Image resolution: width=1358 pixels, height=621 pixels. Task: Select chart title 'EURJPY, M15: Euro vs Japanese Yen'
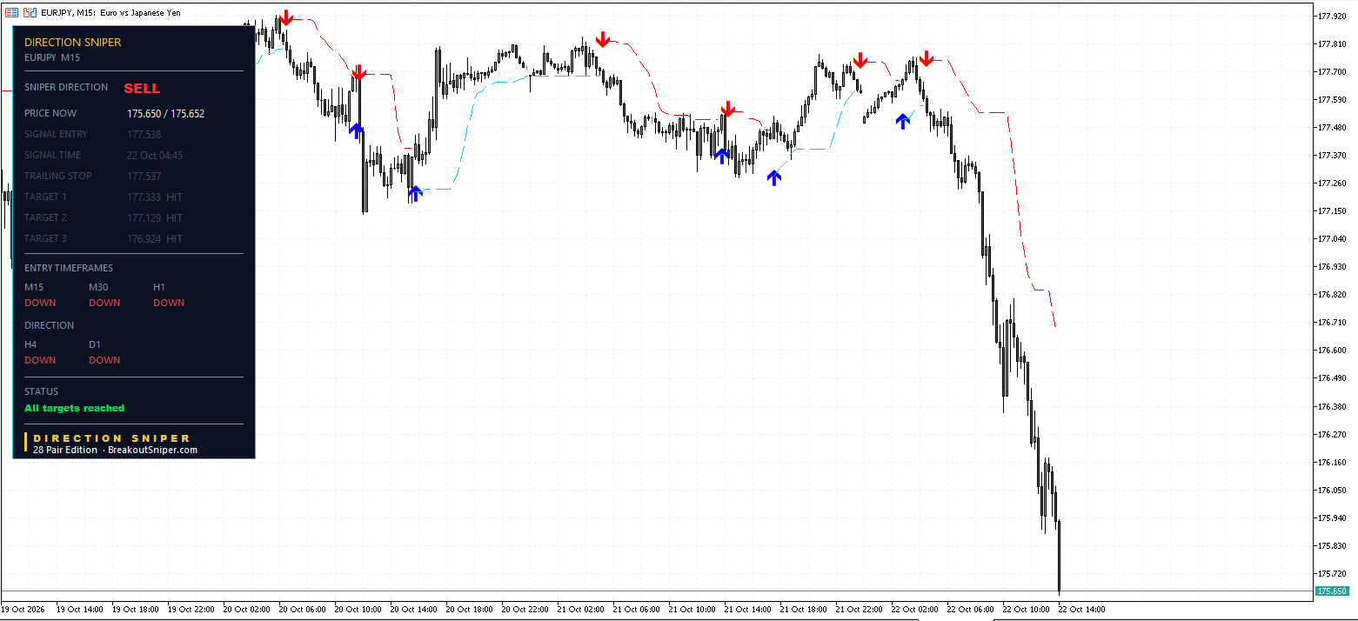tap(110, 13)
